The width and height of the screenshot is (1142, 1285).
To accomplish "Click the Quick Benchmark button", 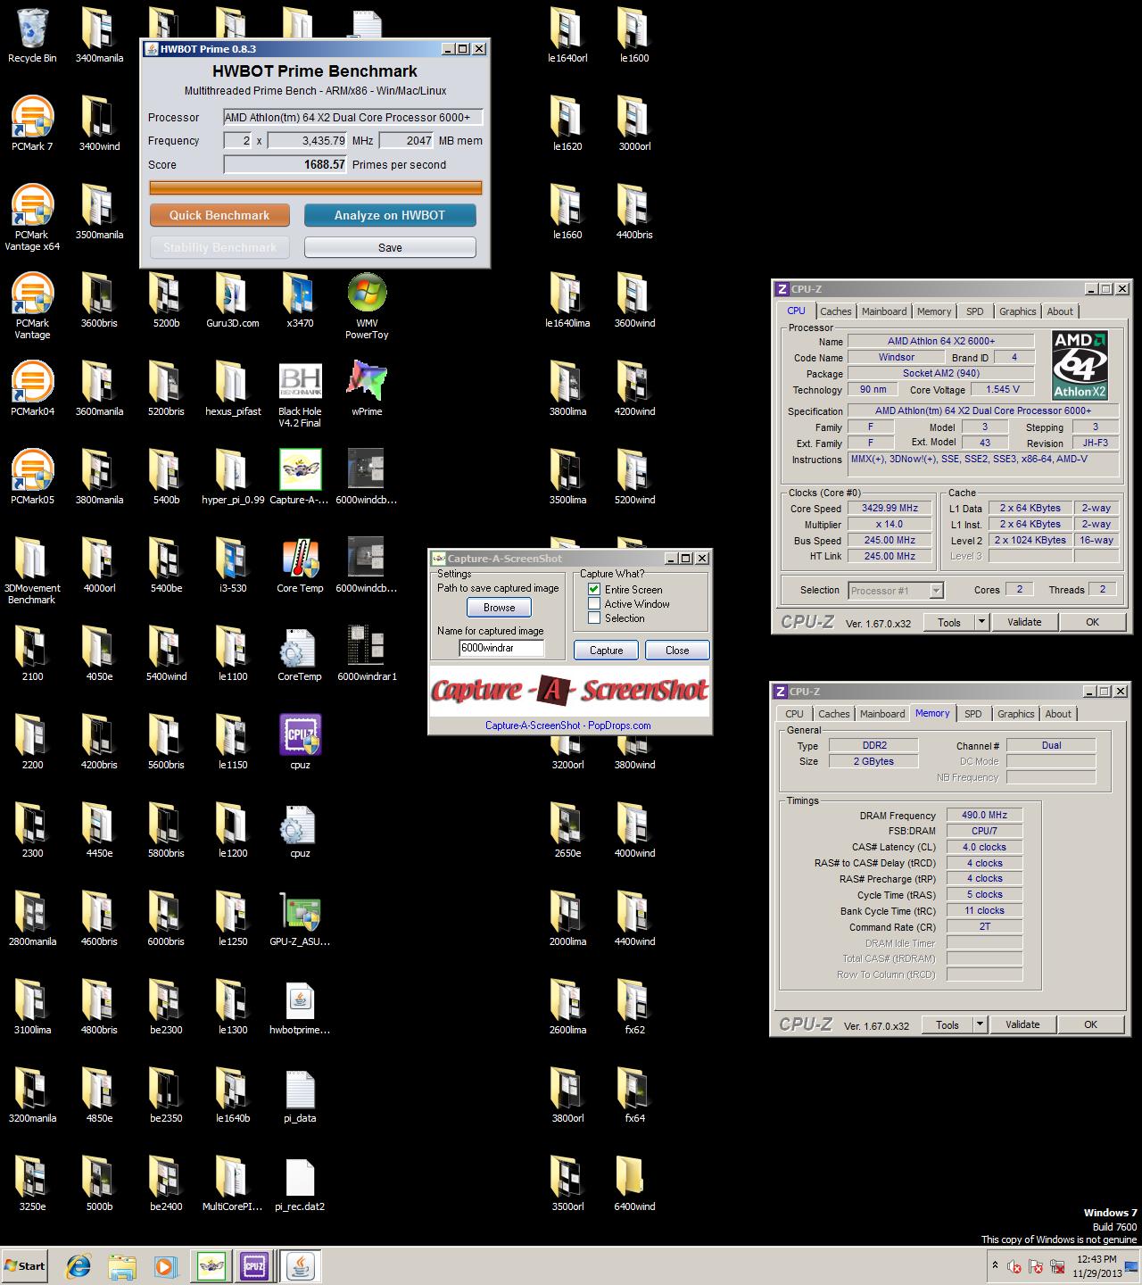I will click(x=219, y=215).
